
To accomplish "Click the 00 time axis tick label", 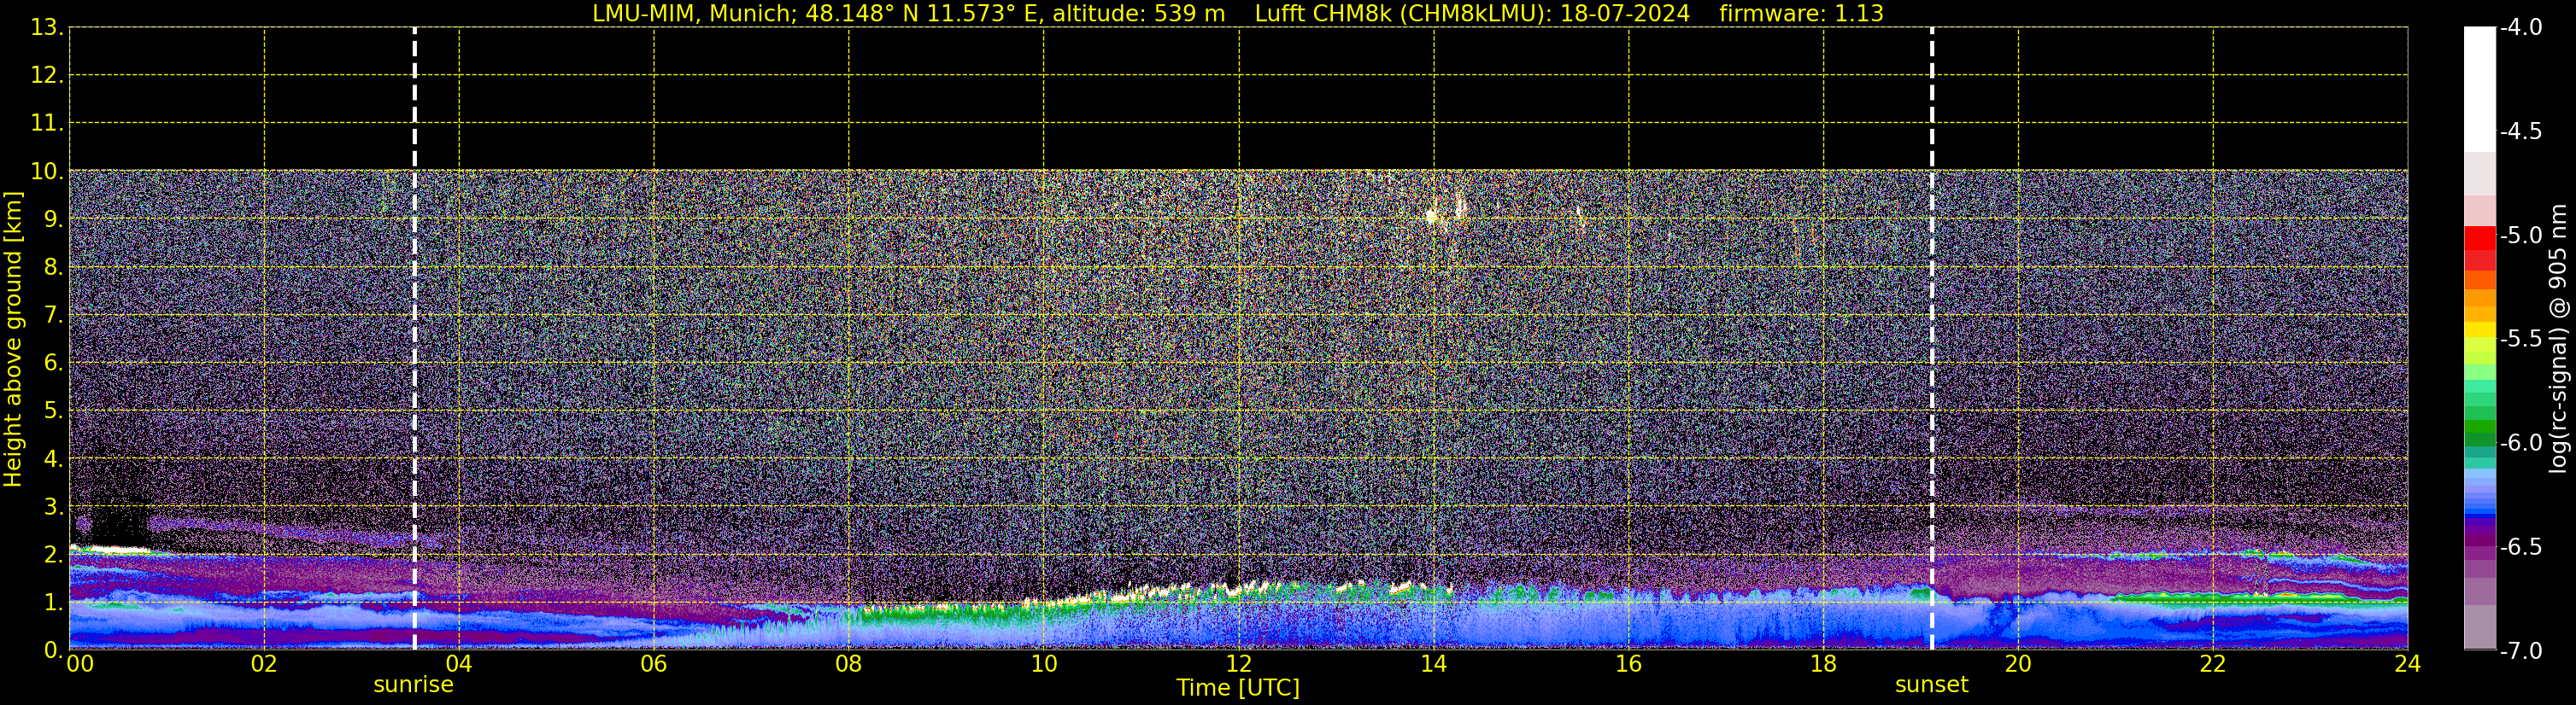I will point(80,665).
